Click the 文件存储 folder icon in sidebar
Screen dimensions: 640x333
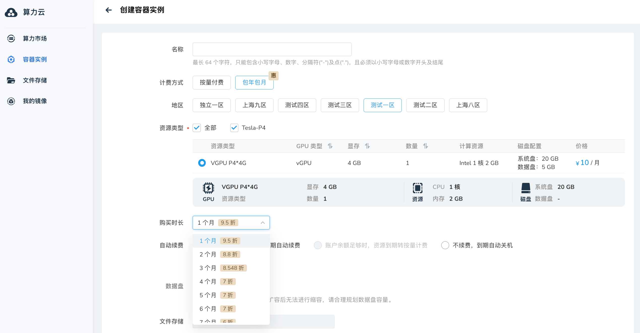(11, 80)
